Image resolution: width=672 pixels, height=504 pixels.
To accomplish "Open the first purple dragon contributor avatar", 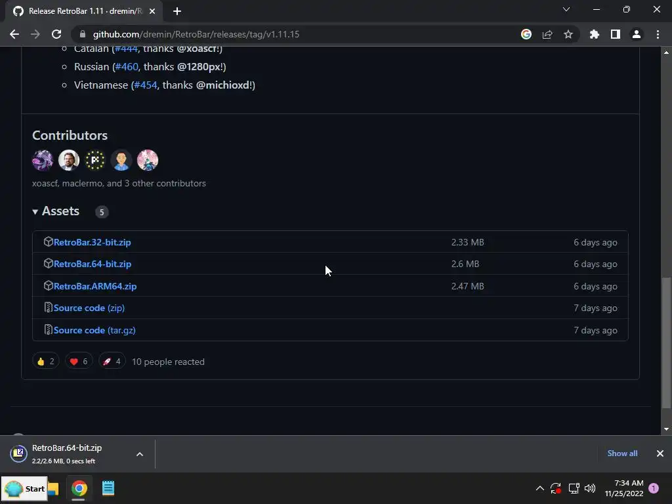I will click(x=43, y=160).
